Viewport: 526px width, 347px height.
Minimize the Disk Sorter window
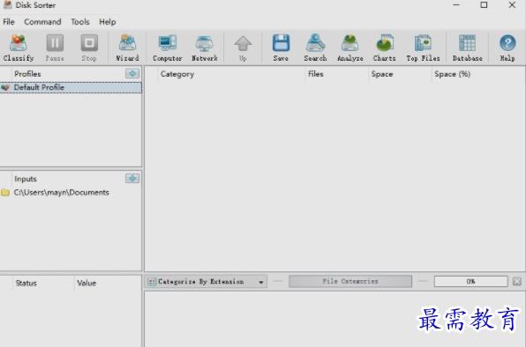pos(456,5)
